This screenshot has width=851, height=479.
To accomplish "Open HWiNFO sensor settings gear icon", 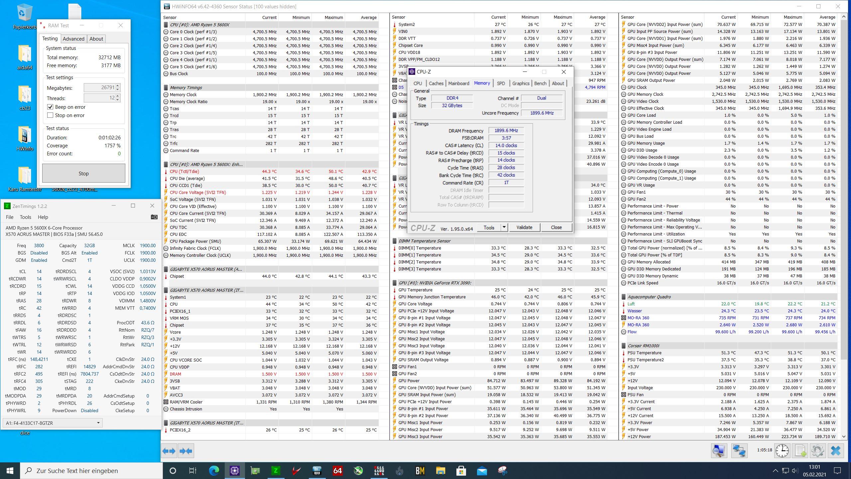I will pyautogui.click(x=818, y=451).
